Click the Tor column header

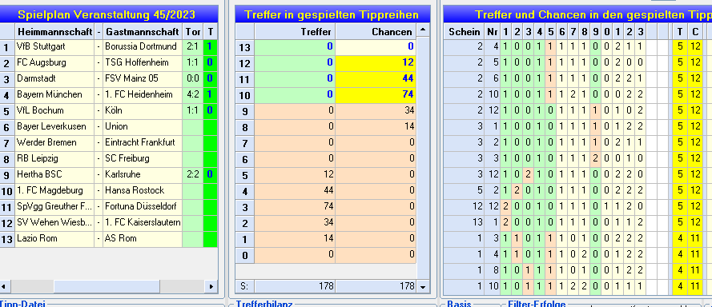click(193, 32)
